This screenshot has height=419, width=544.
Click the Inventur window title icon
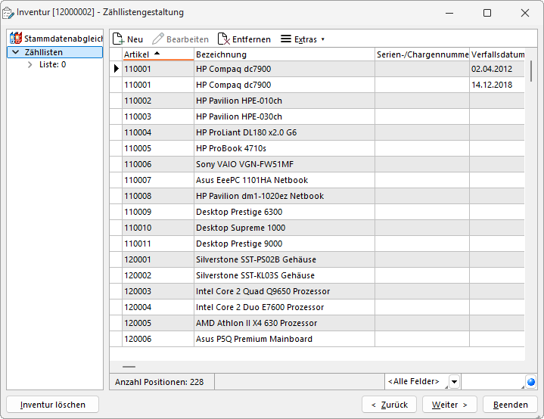point(8,13)
